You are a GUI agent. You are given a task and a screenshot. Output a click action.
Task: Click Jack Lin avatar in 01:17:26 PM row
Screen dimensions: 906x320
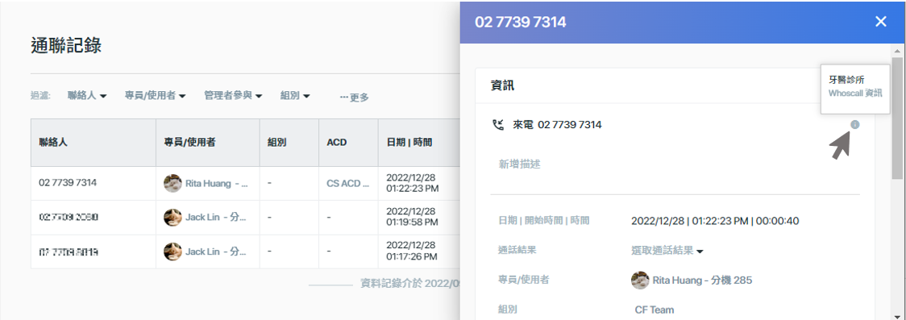point(172,251)
